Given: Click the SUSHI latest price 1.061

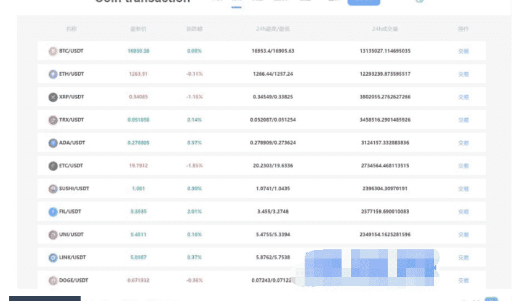Looking at the screenshot, I should (x=138, y=188).
